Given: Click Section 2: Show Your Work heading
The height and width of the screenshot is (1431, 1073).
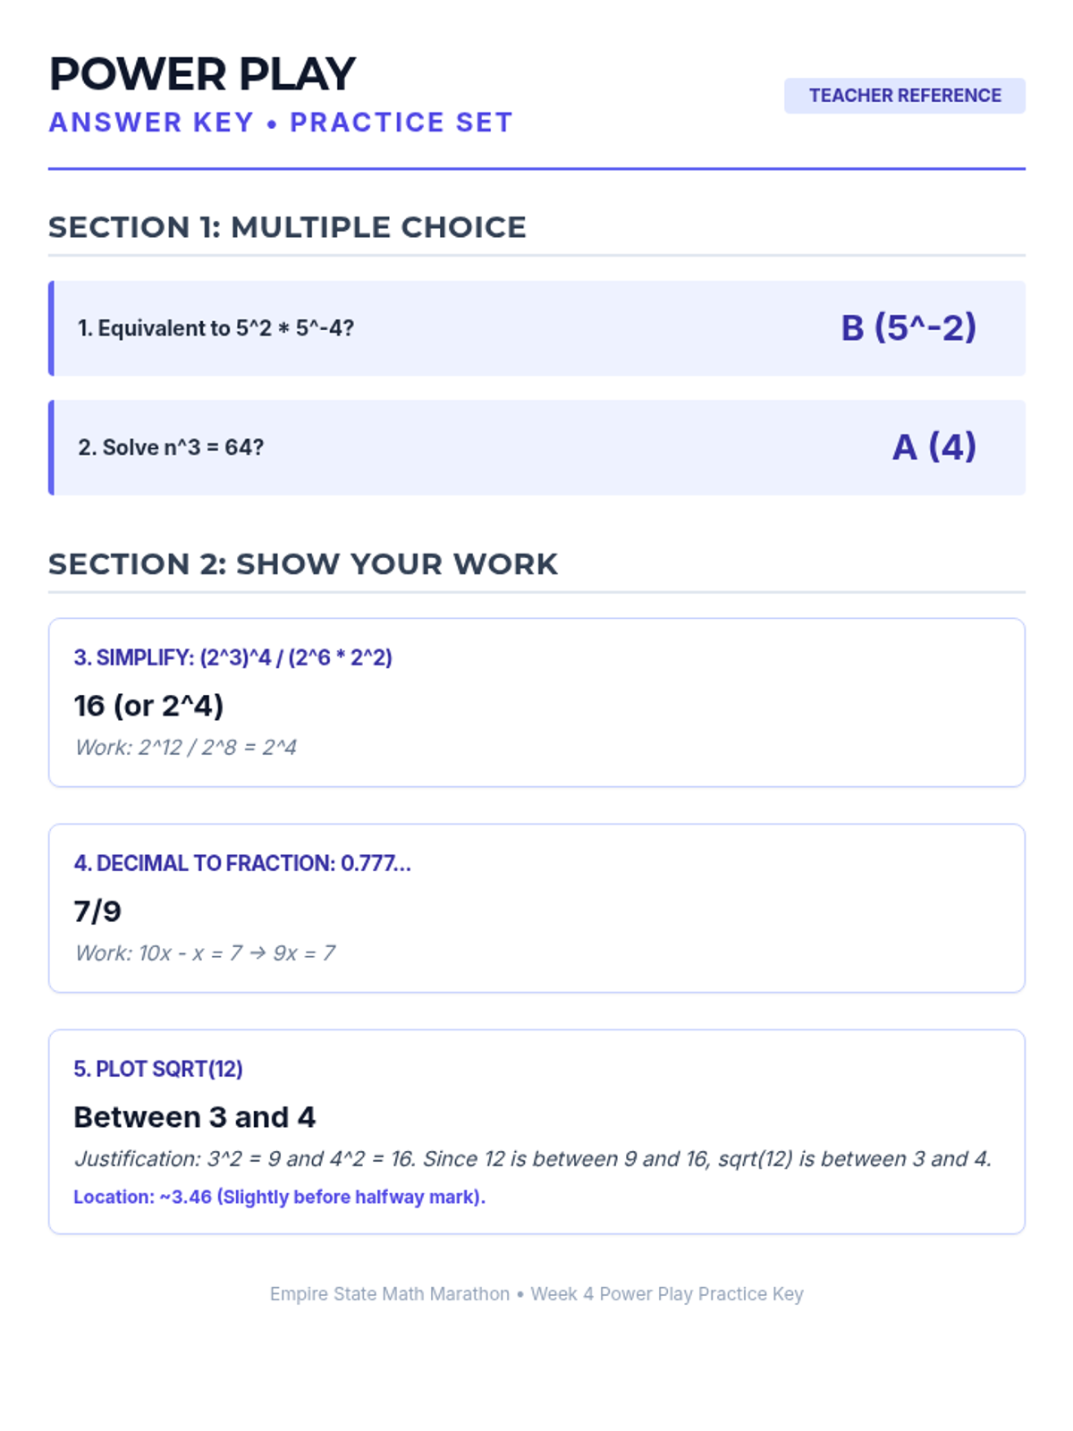Looking at the screenshot, I should click(x=303, y=564).
